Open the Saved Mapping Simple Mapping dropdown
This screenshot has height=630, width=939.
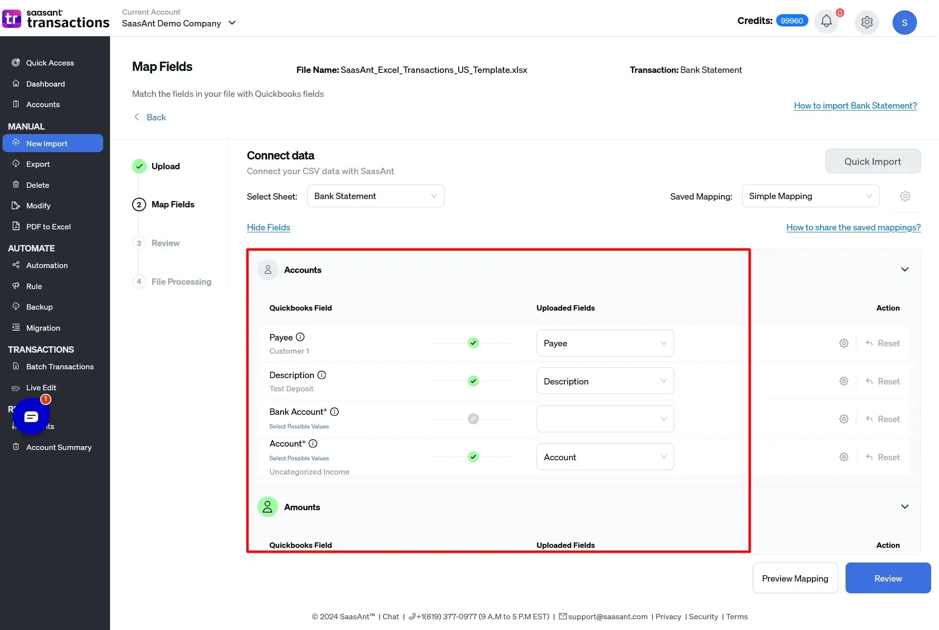click(810, 196)
